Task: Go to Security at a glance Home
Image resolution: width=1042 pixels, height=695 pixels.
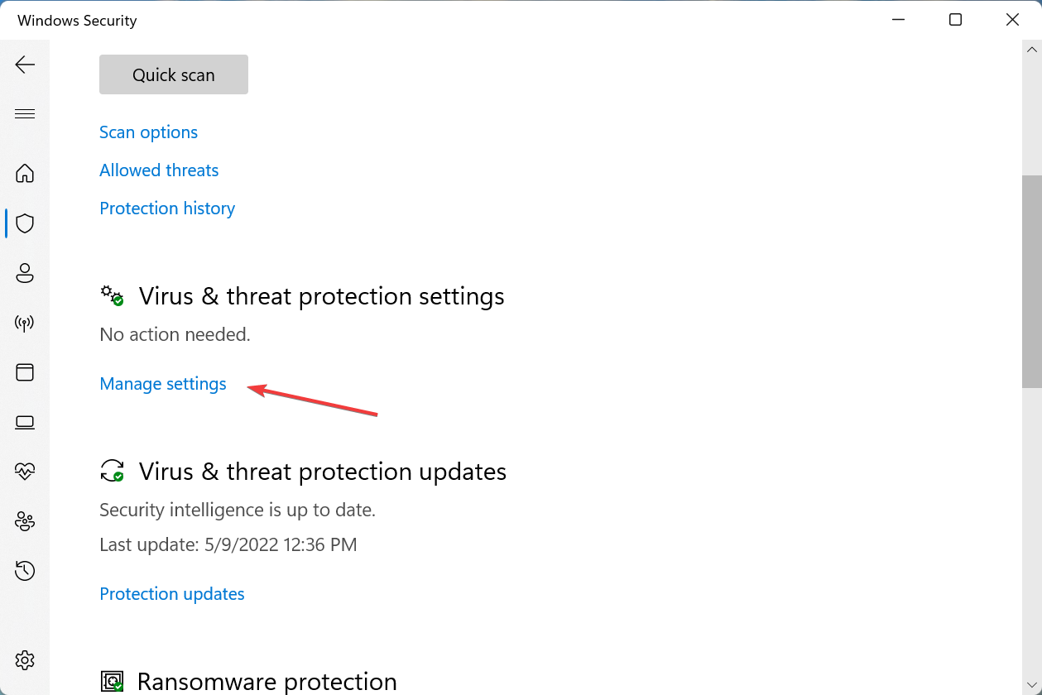Action: pyautogui.click(x=25, y=174)
